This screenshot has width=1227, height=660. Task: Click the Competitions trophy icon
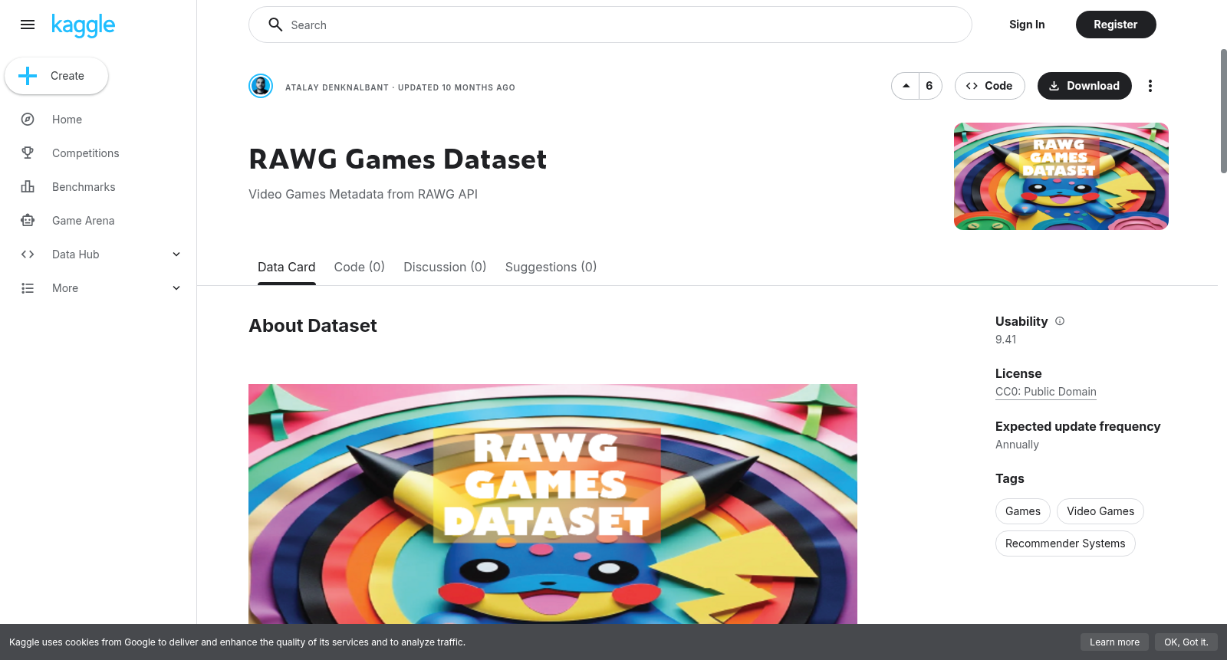pos(28,153)
